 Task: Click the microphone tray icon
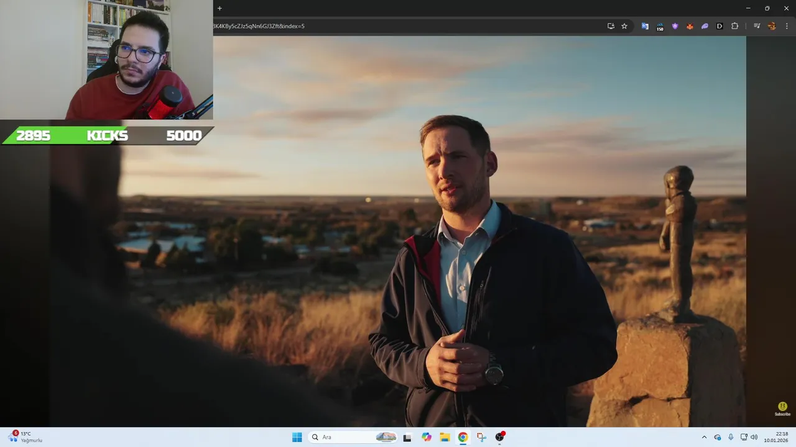pyautogui.click(x=731, y=437)
